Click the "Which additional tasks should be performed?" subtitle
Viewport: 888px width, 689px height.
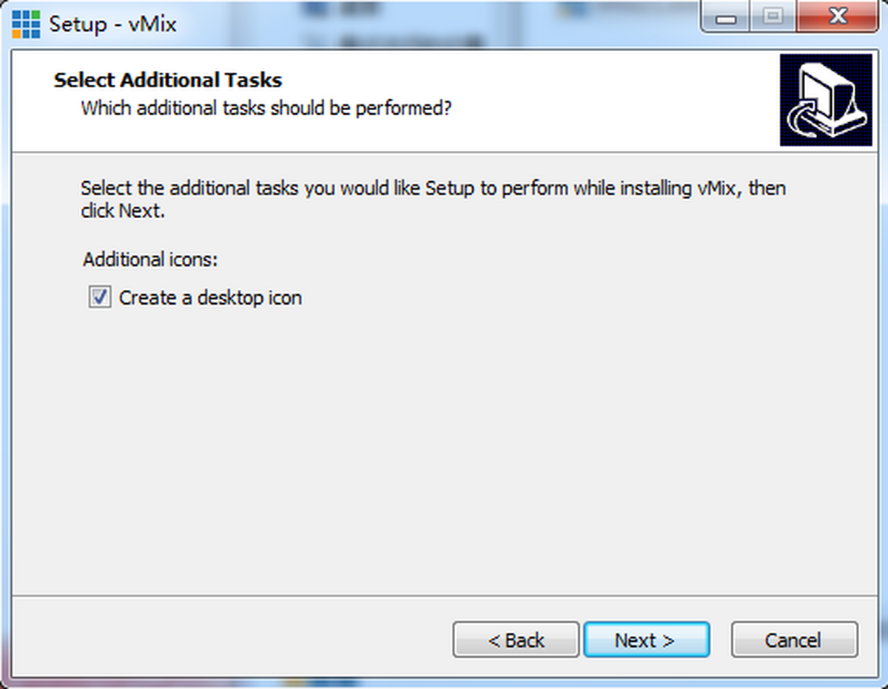[x=266, y=109]
